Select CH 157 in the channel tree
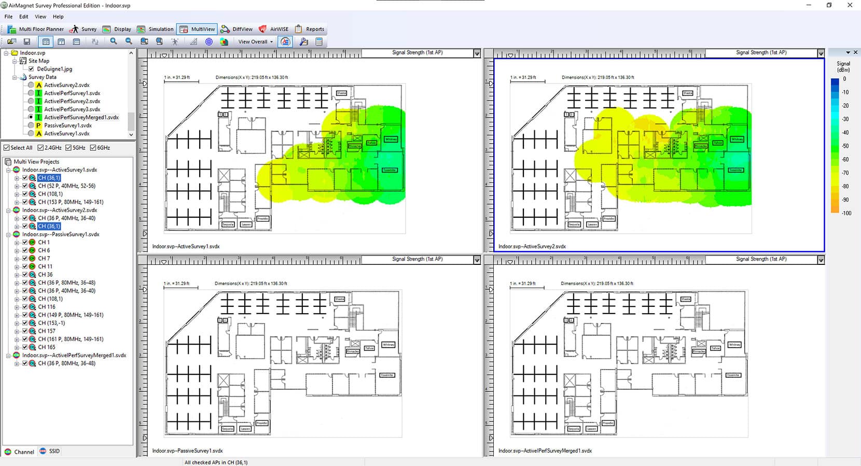Image resolution: width=861 pixels, height=466 pixels. [46, 331]
